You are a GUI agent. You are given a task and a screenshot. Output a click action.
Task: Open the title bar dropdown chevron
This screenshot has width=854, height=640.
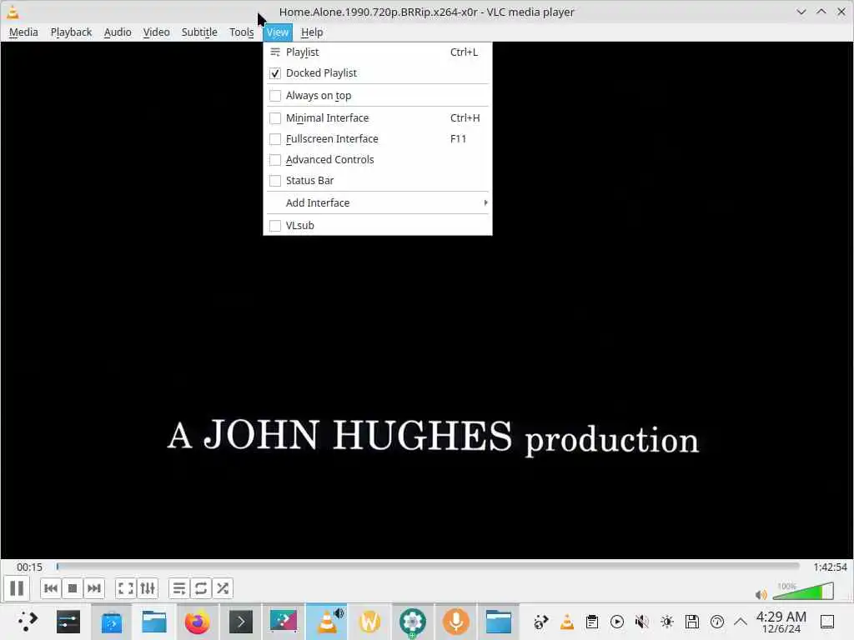(x=801, y=12)
